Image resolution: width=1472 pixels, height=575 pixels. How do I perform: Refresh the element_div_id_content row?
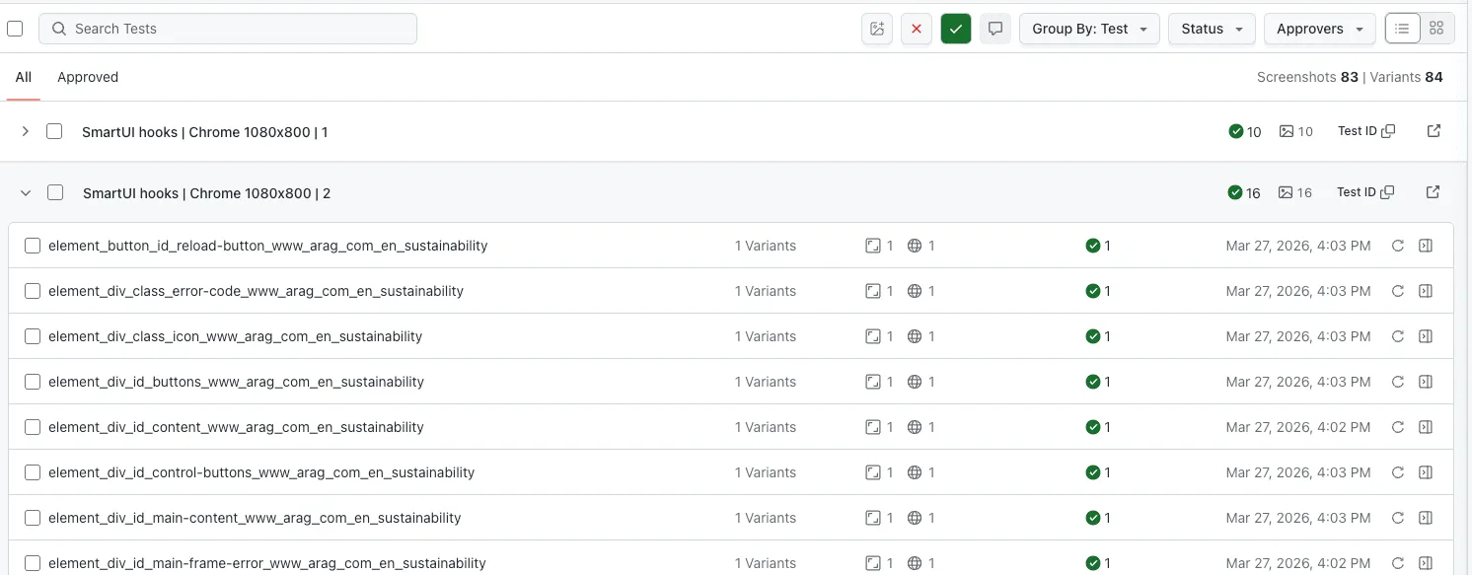tap(1398, 427)
